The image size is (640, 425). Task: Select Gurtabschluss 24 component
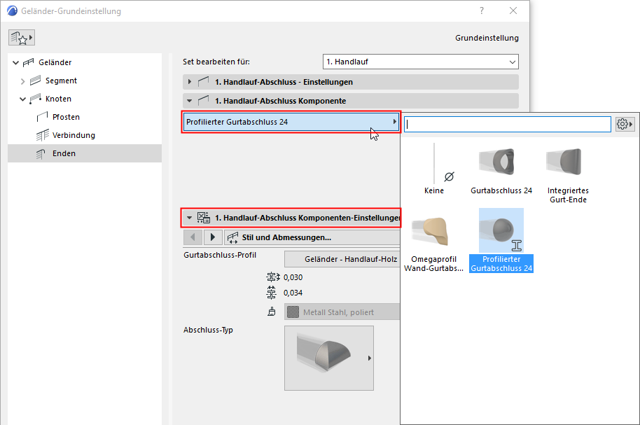point(501,169)
